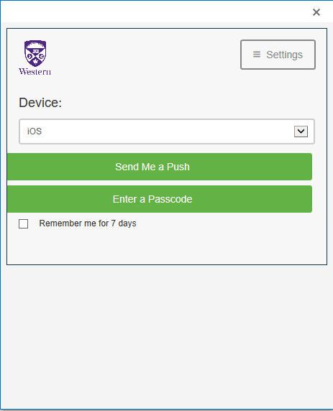This screenshot has width=333, height=411.
Task: Tick the empty square checkbox
Action: tap(23, 224)
